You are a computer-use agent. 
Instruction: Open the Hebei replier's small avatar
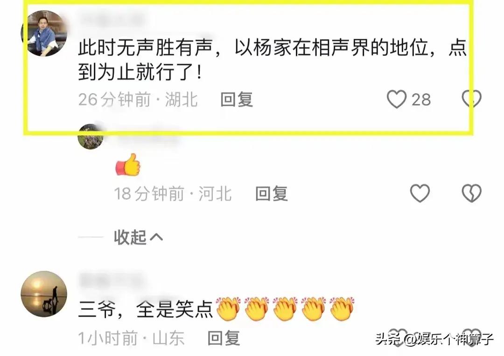91,137
